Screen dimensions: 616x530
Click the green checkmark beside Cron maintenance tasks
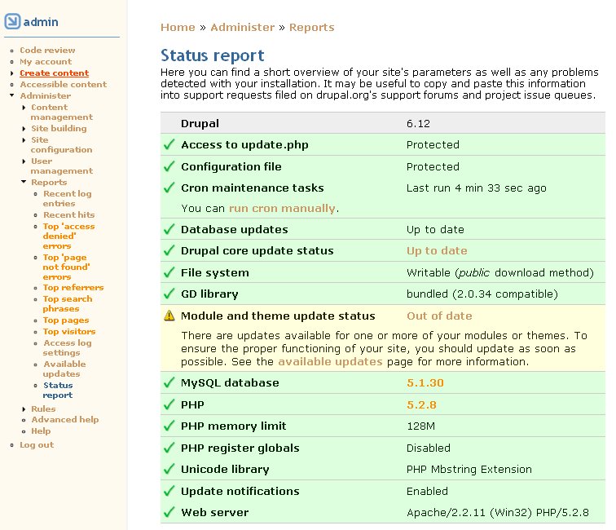pos(169,188)
